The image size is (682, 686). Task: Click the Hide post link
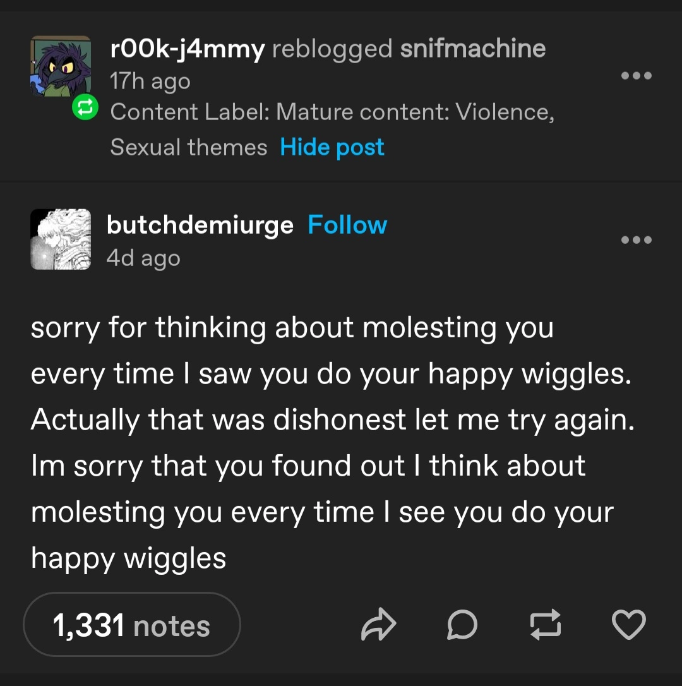(x=332, y=147)
